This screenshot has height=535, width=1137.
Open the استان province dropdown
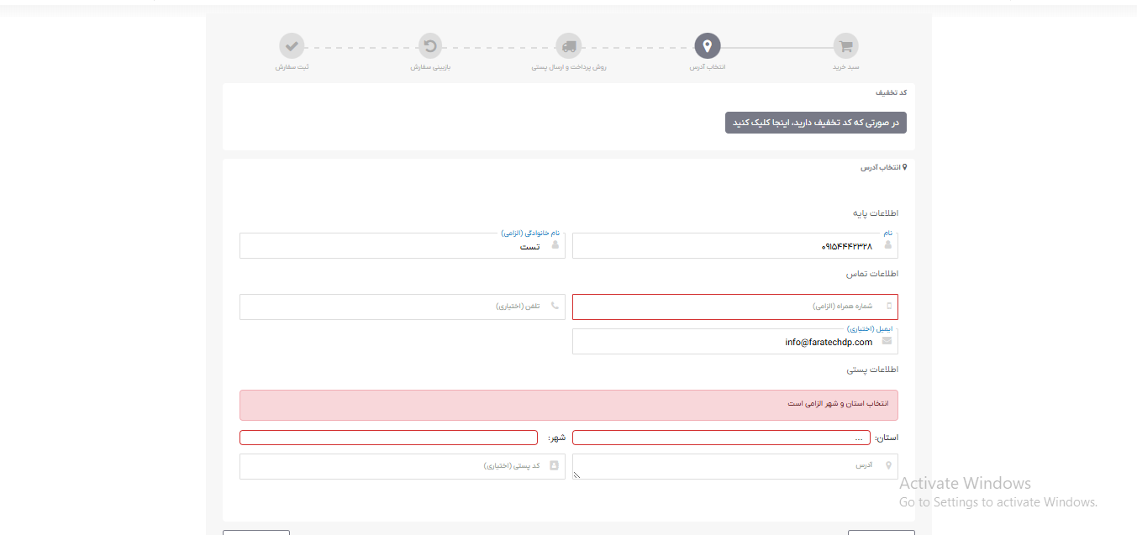click(721, 437)
